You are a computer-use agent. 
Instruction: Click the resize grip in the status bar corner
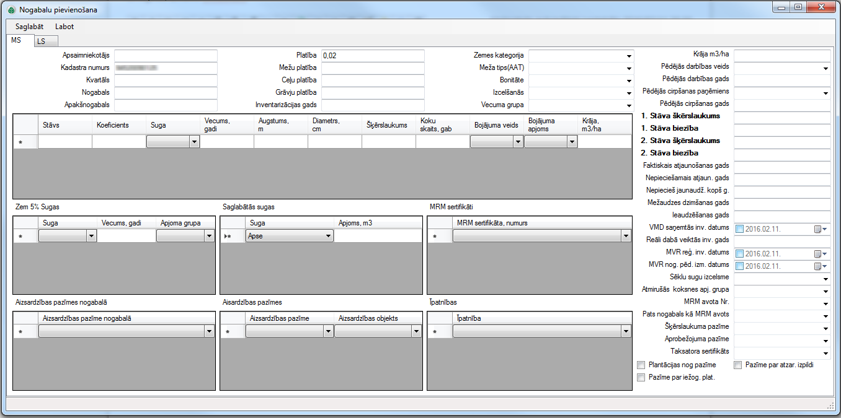[x=830, y=406]
